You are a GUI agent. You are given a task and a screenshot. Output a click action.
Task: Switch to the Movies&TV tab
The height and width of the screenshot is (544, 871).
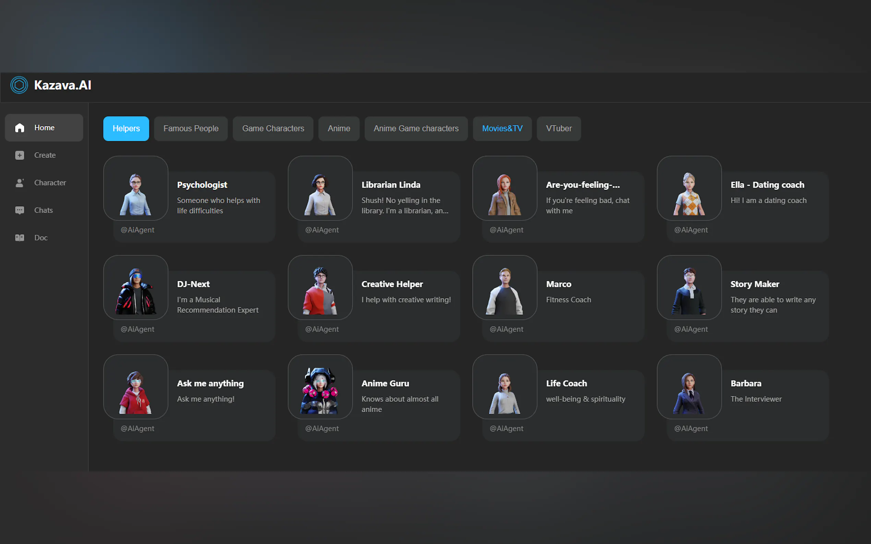point(502,128)
